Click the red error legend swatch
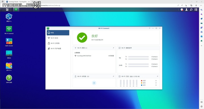The height and width of the screenshot is (109, 204). click(142, 81)
